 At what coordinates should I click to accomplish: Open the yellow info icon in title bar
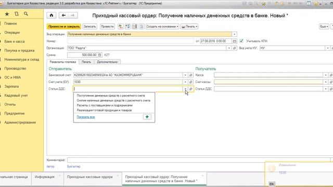316,4
